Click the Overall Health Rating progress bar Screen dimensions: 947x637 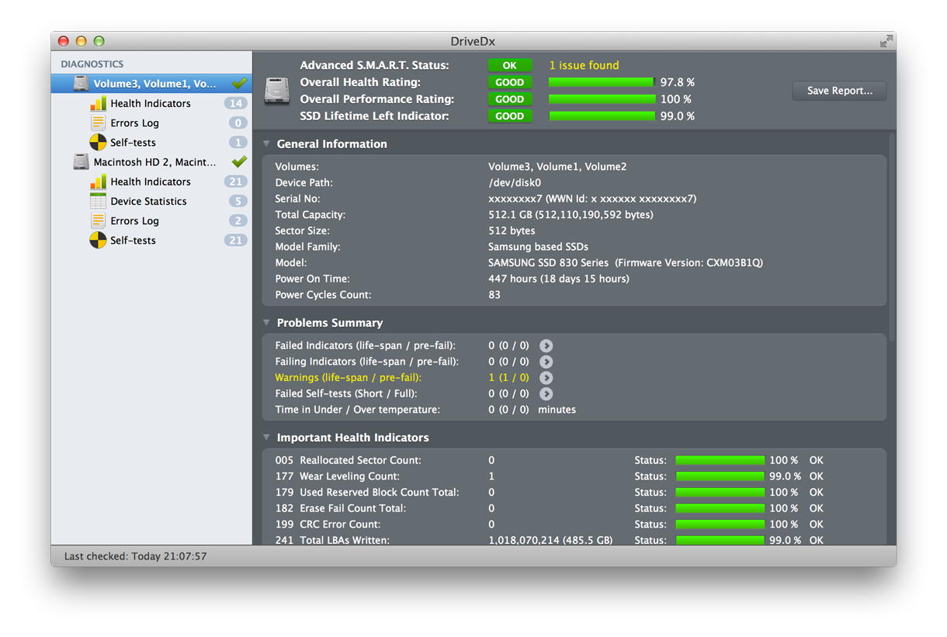[x=602, y=82]
